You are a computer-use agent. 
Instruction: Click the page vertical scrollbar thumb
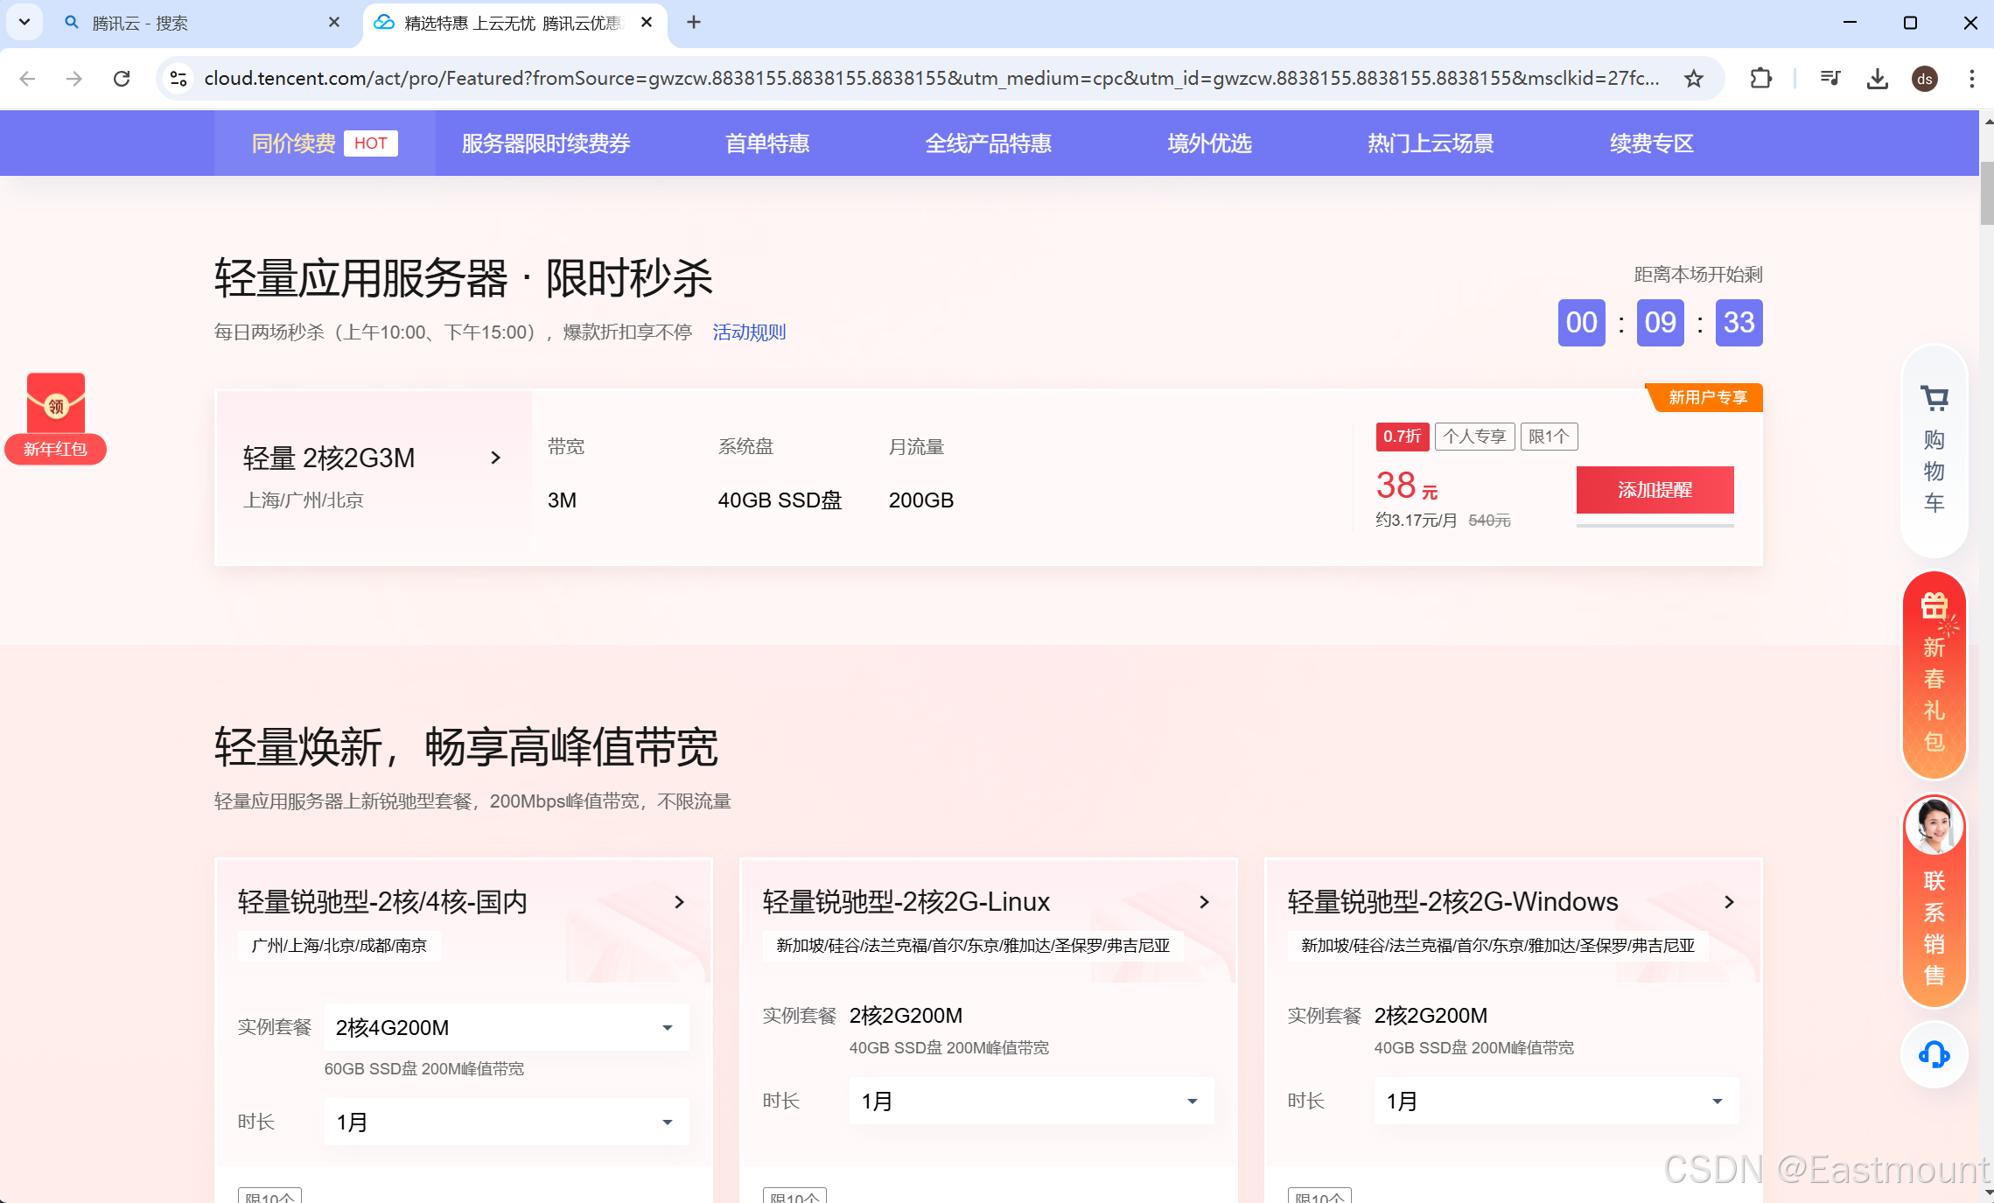point(1986,192)
